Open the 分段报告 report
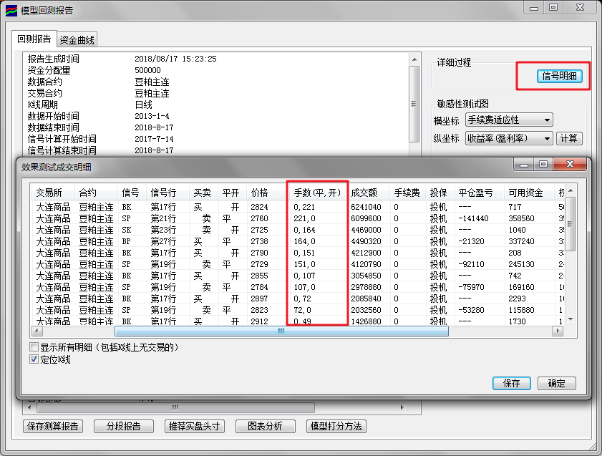Image resolution: width=602 pixels, height=456 pixels. (x=124, y=426)
